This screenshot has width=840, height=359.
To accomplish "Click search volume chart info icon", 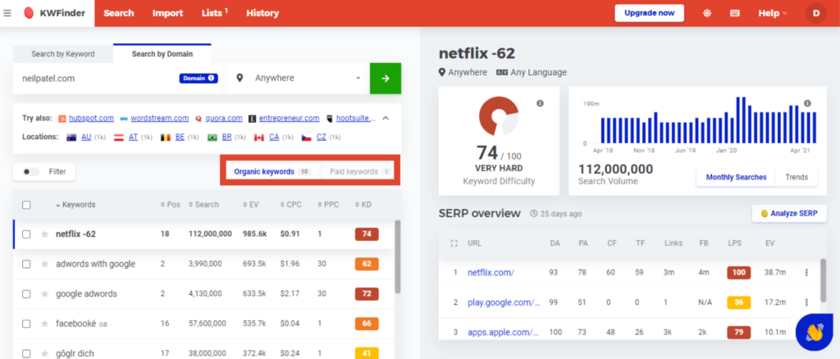I will pyautogui.click(x=807, y=103).
